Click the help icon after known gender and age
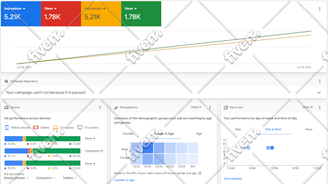 200,173
